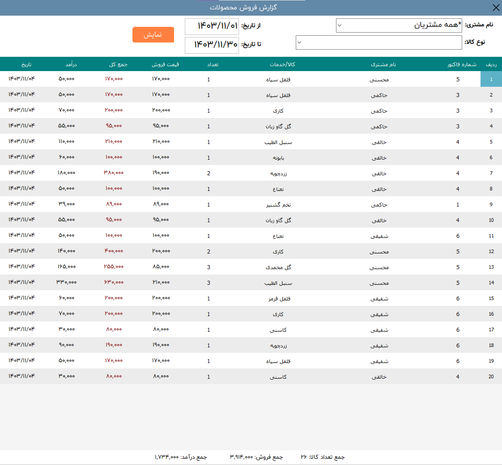Click کاسنی product in row 20
502x465 pixels.
click(278, 377)
